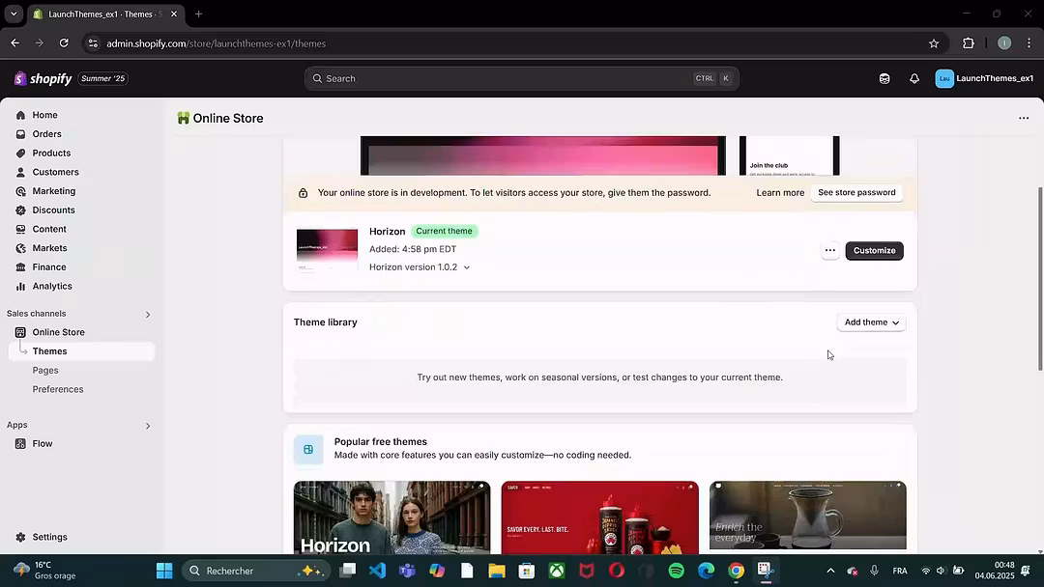Screen dimensions: 1044x587
Task: Open browser extensions puzzle icon
Action: [x=969, y=43]
